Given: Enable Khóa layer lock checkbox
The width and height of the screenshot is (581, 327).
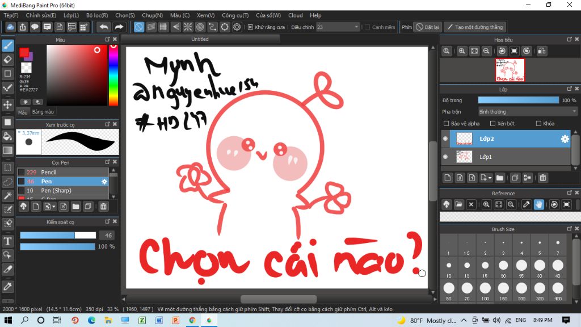Looking at the screenshot, I should [538, 123].
